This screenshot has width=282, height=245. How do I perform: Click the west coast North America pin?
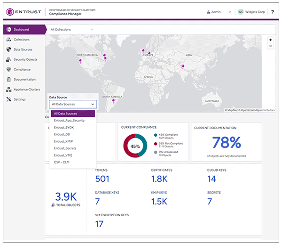[x=80, y=61]
